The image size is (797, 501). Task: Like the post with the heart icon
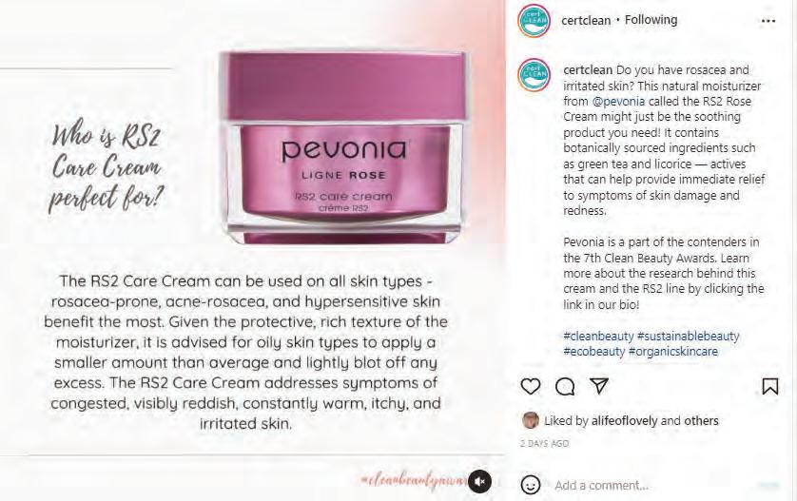(531, 387)
